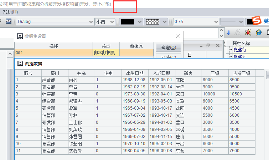Select the cell containing 许赵阳
Screen dimensions: 269x160
[82, 144]
